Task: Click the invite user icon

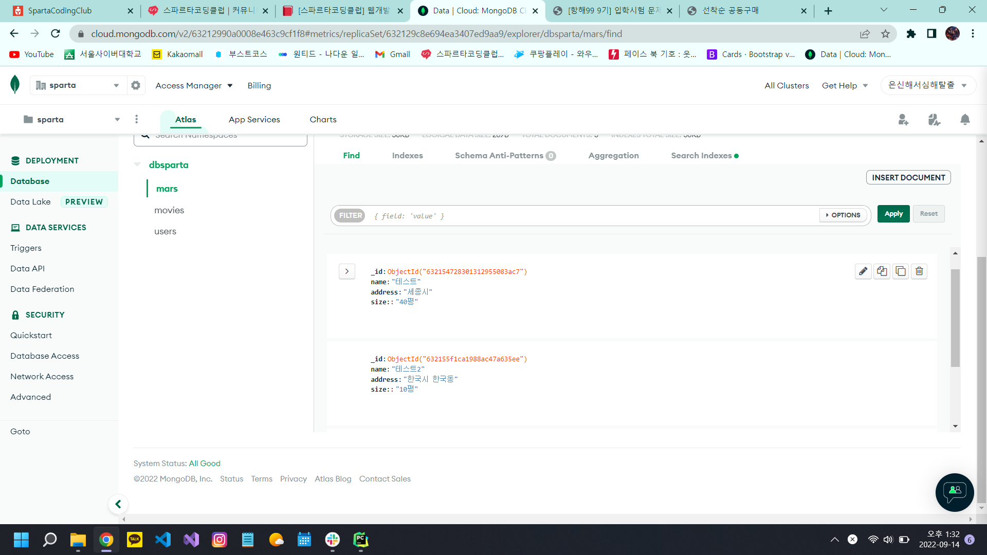Action: pyautogui.click(x=903, y=120)
